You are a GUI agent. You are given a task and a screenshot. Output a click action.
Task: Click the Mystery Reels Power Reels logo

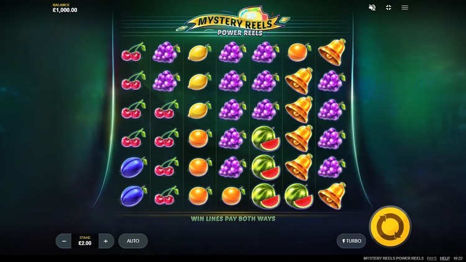pos(234,22)
